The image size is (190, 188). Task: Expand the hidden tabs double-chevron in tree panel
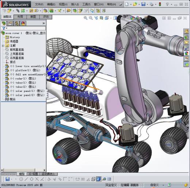(x=43, y=23)
